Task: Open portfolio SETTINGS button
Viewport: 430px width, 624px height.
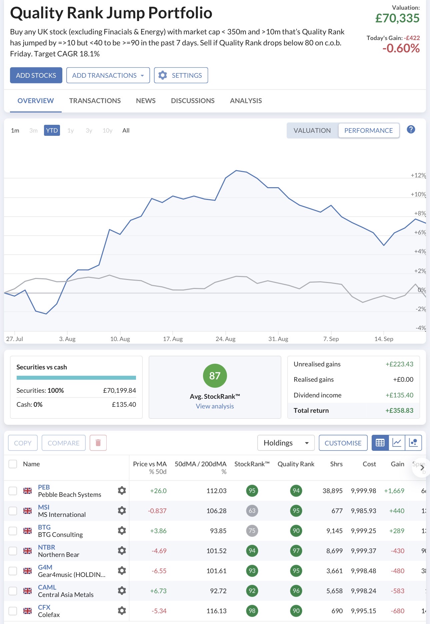Action: [181, 75]
